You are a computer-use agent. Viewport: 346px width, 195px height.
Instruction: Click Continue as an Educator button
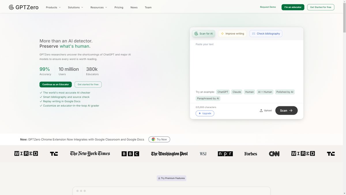56,84
